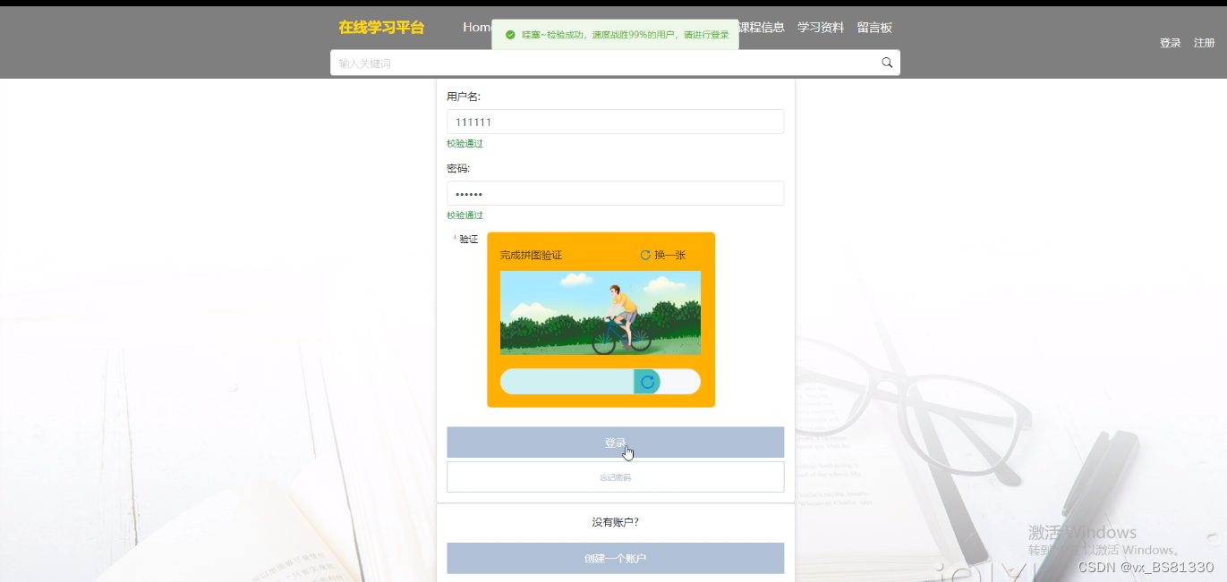Click the 完成拼图验证 text
Screen dimensions: 1227x582
coord(531,256)
